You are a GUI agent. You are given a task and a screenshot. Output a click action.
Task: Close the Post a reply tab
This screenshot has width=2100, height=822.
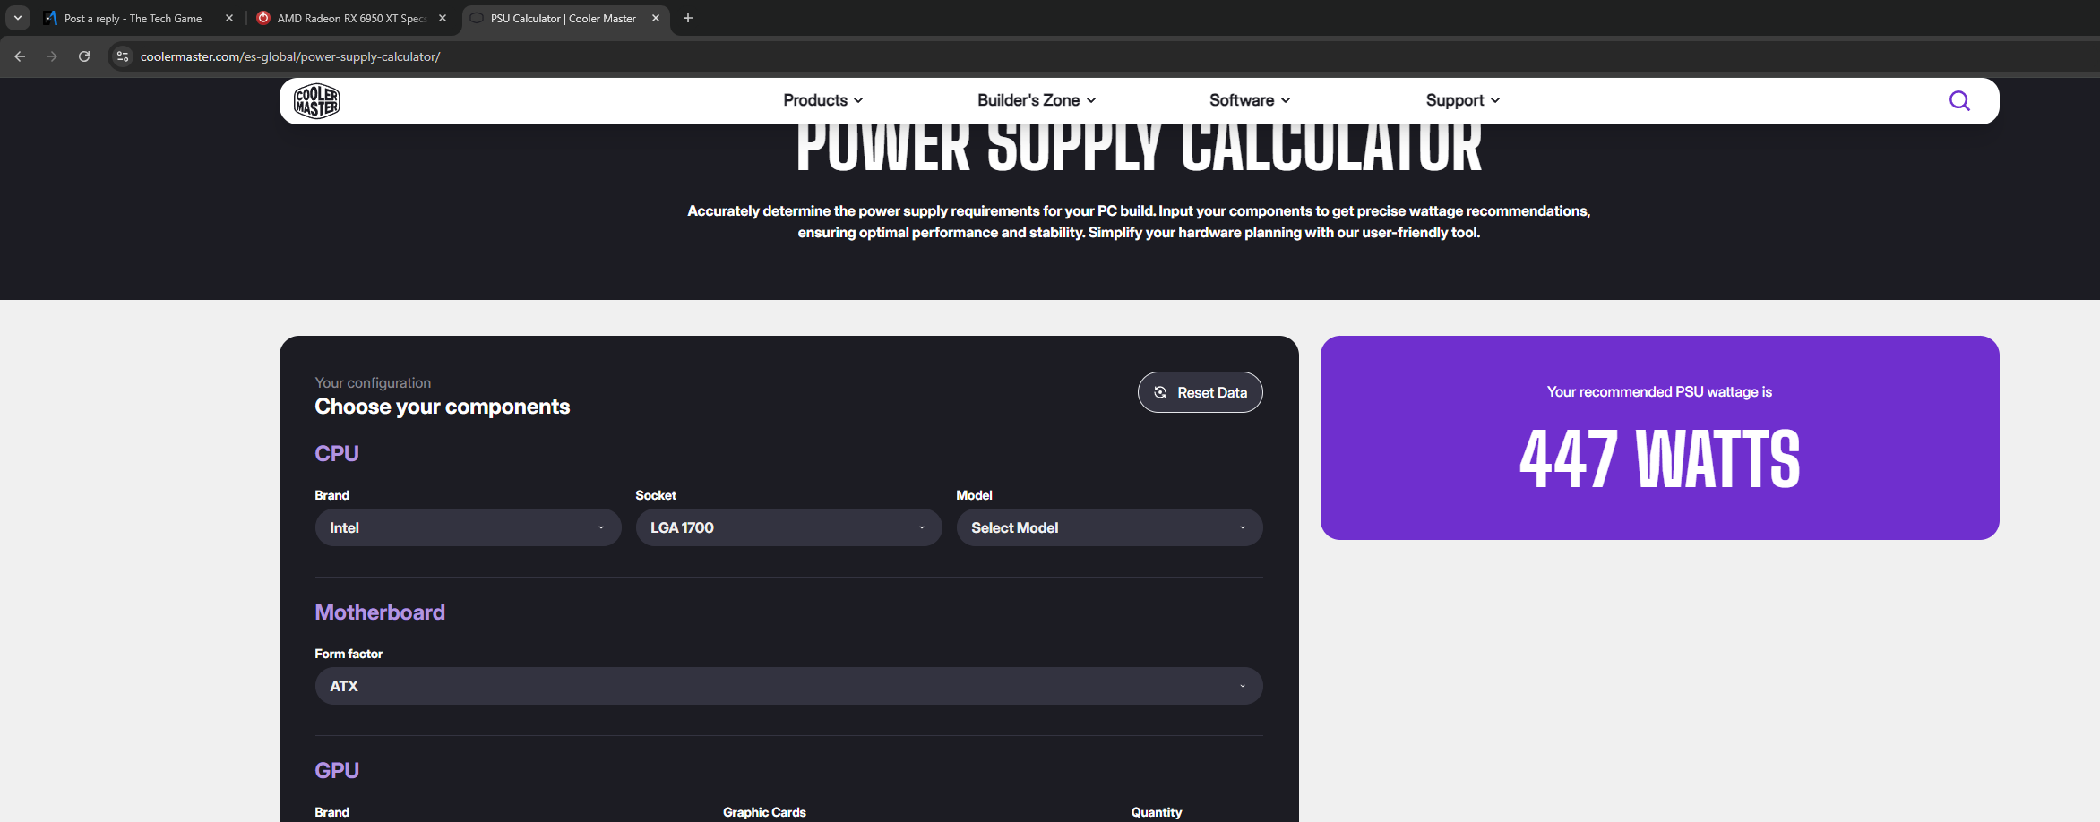coord(229,18)
